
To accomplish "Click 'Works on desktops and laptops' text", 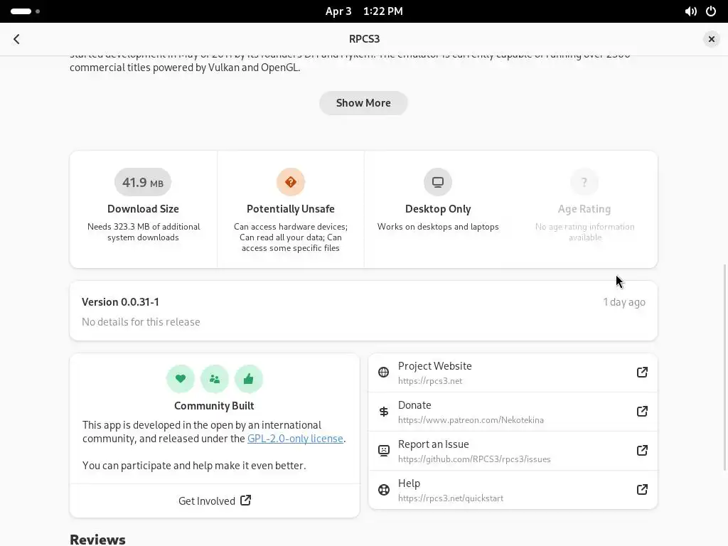I will click(438, 227).
